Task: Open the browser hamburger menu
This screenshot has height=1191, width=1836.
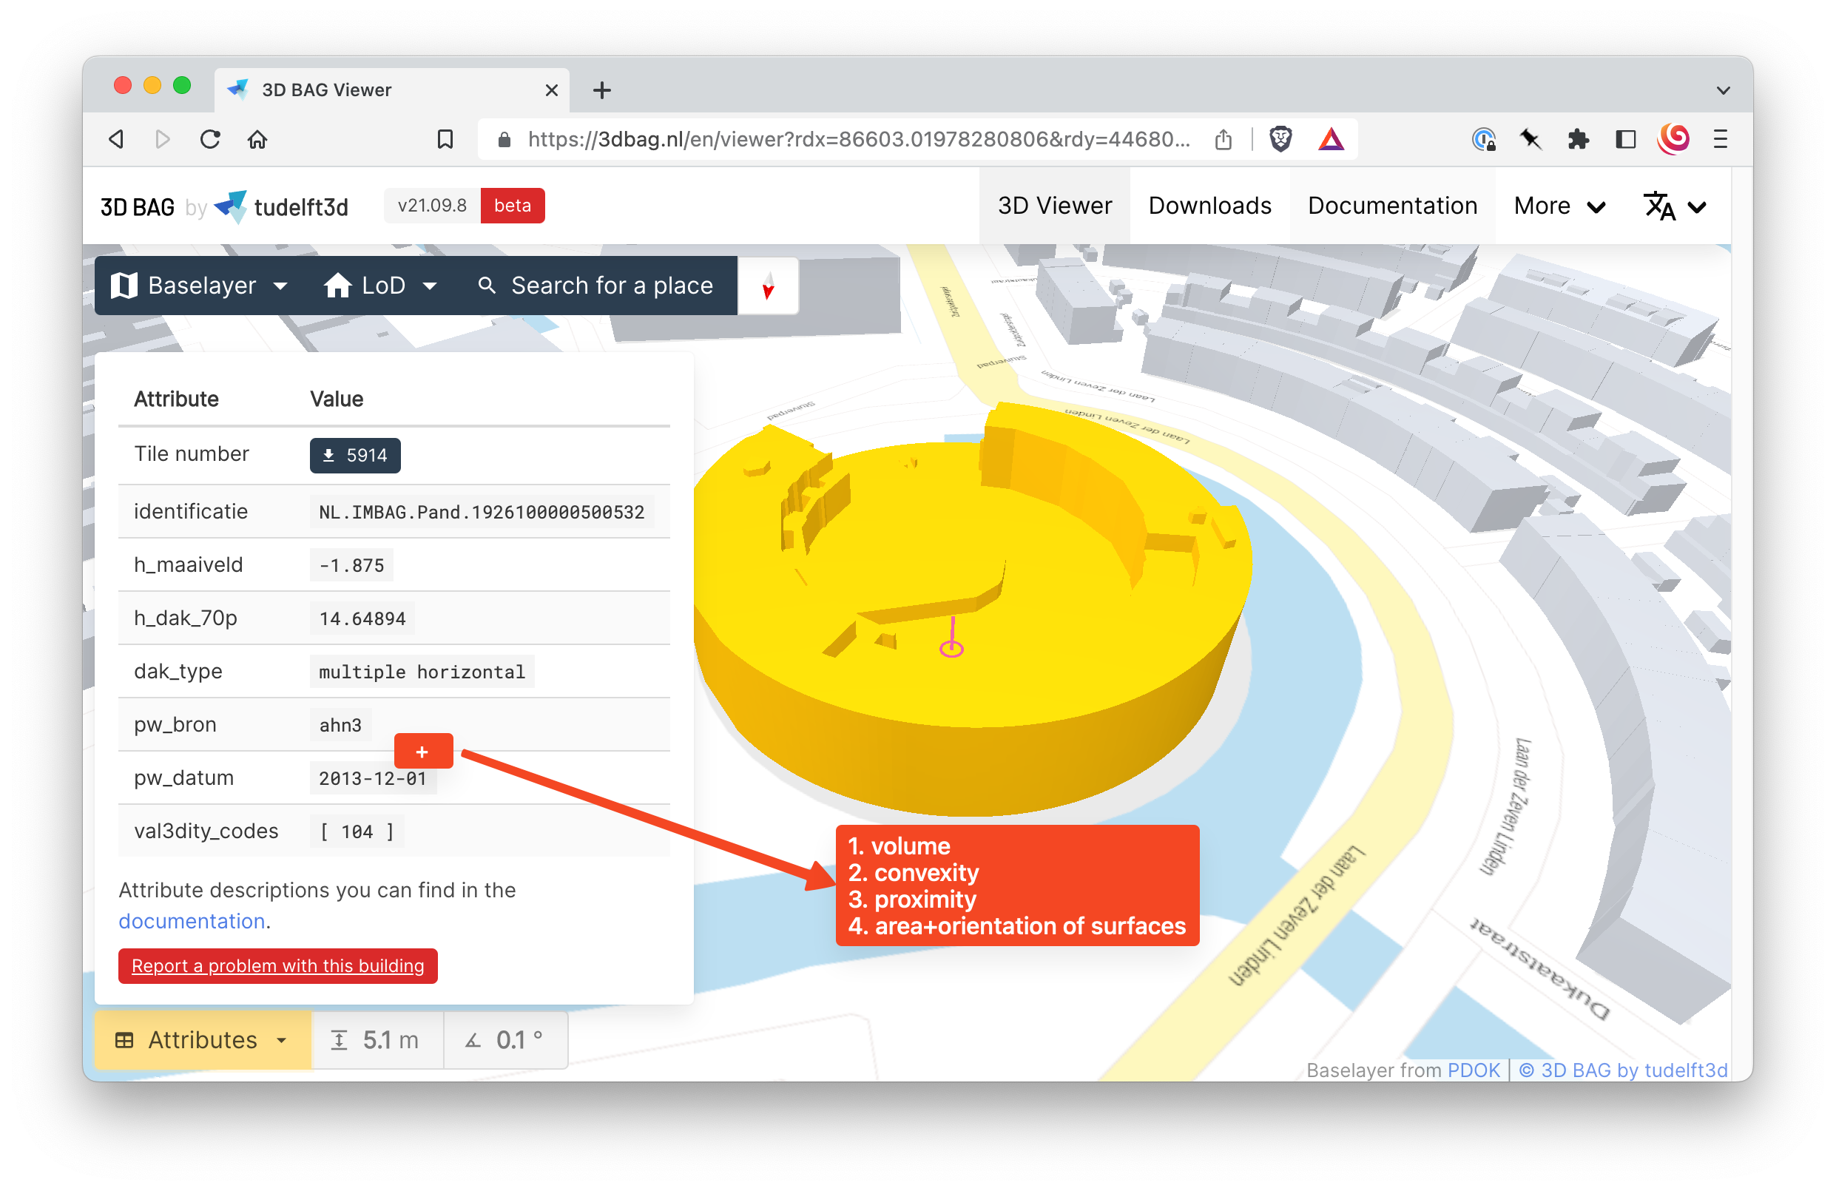Action: [x=1721, y=140]
